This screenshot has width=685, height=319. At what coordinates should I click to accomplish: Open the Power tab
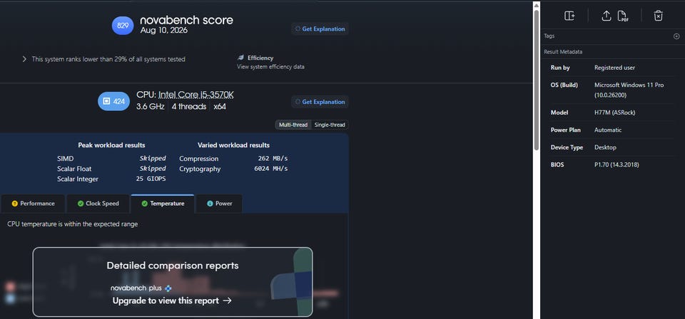point(219,204)
